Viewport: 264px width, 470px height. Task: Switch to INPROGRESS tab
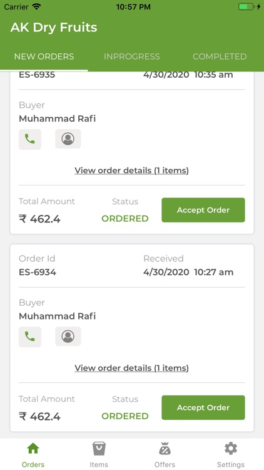coord(132,56)
